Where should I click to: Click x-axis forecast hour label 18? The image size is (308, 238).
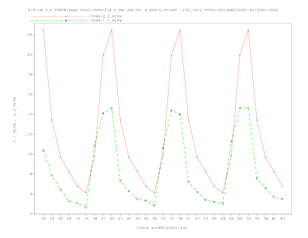click(94, 219)
